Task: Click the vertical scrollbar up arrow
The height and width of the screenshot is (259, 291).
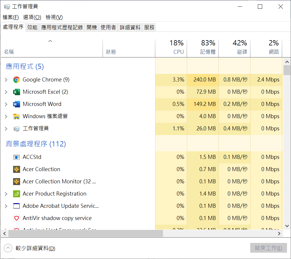Action: tap(287, 62)
